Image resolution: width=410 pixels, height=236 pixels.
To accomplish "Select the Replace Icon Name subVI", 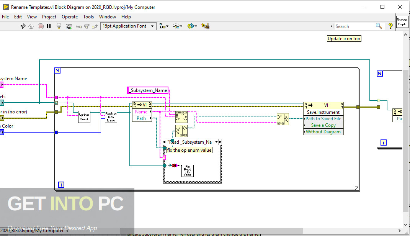I will (111, 117).
